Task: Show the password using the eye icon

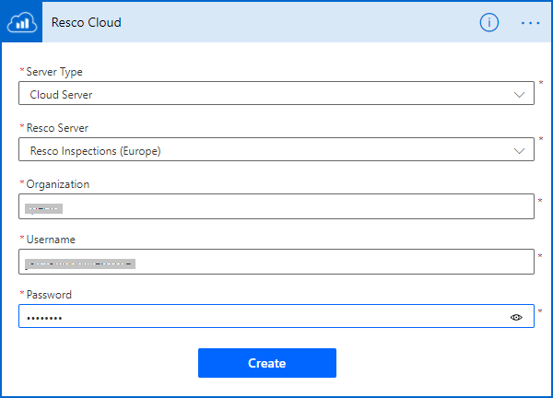Action: [x=516, y=317]
